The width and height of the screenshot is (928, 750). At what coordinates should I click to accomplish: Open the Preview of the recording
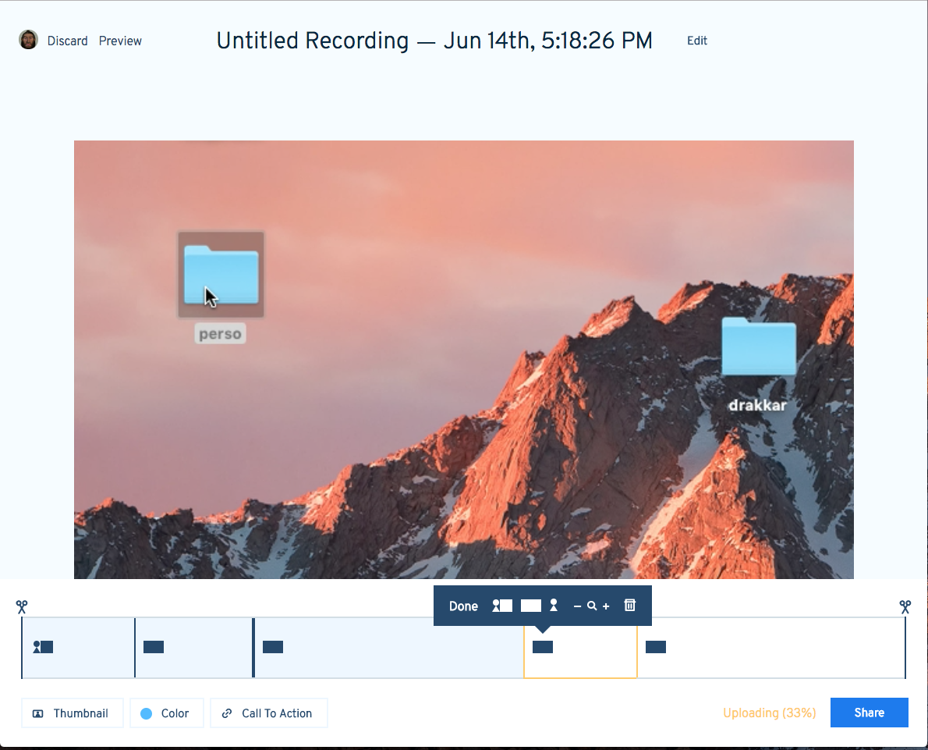[120, 41]
